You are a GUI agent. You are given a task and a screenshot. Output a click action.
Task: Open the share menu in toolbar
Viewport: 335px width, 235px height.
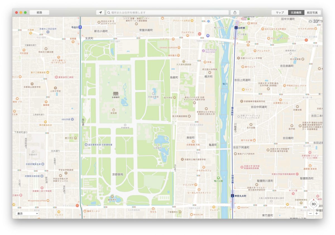click(235, 13)
